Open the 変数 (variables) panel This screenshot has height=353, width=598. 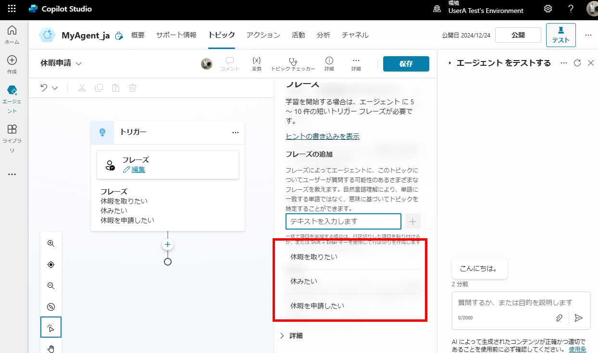click(257, 62)
